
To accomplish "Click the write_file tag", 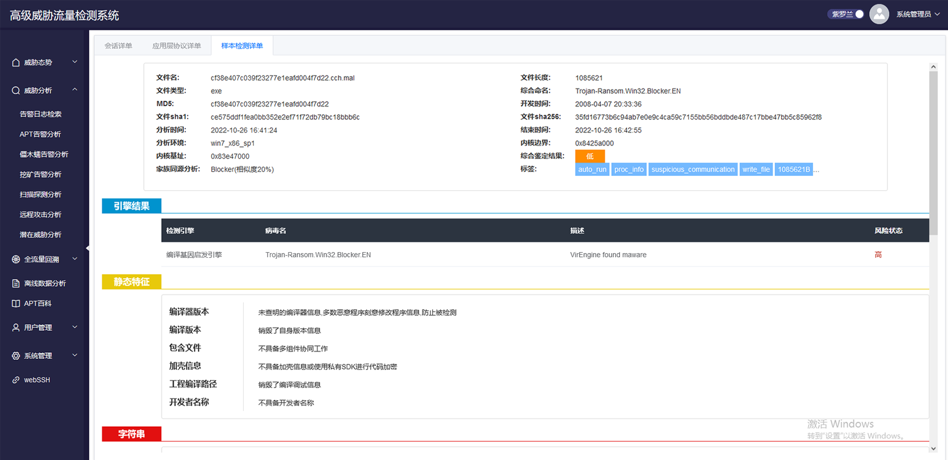I will (x=756, y=169).
